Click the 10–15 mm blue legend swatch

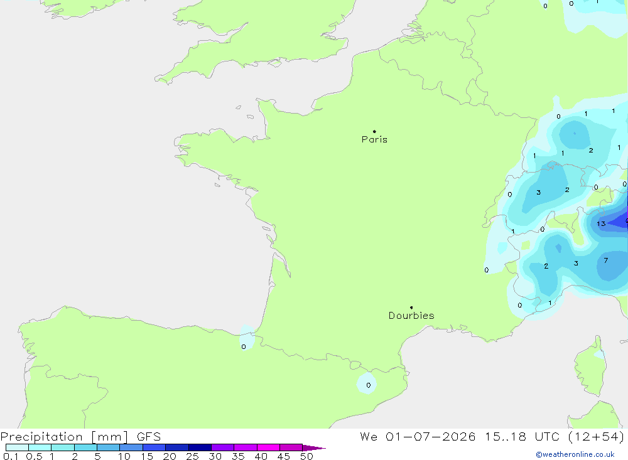(131, 447)
